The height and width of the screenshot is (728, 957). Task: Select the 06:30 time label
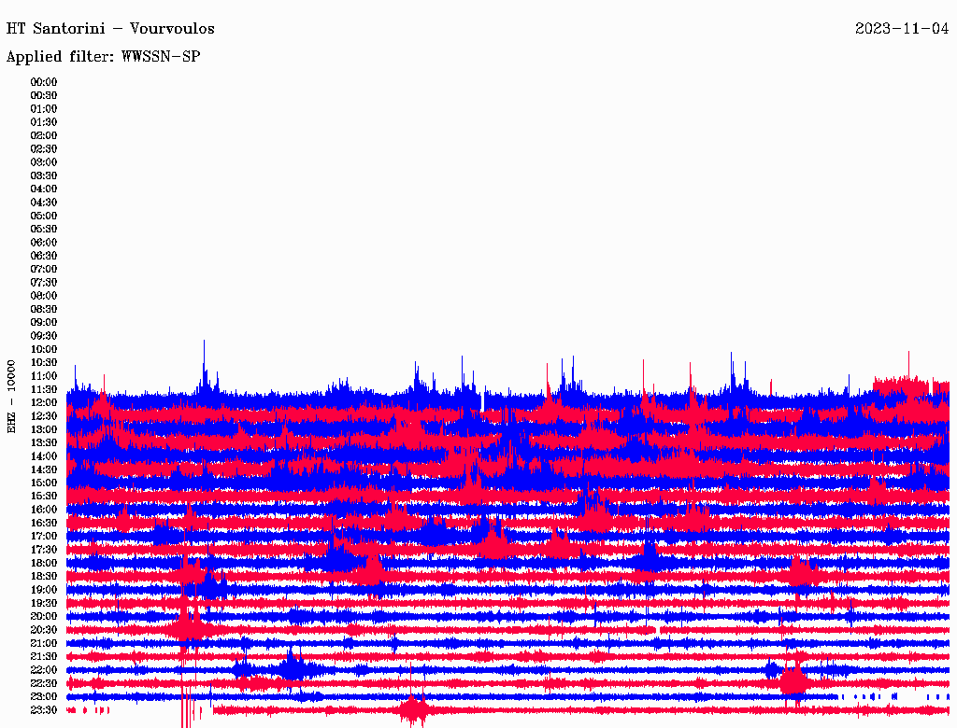(x=44, y=256)
